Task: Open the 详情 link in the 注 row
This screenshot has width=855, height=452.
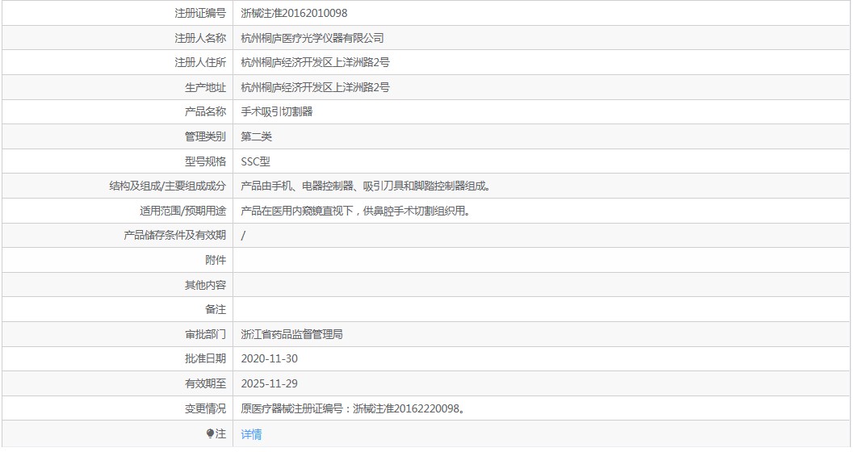Action: click(x=251, y=434)
